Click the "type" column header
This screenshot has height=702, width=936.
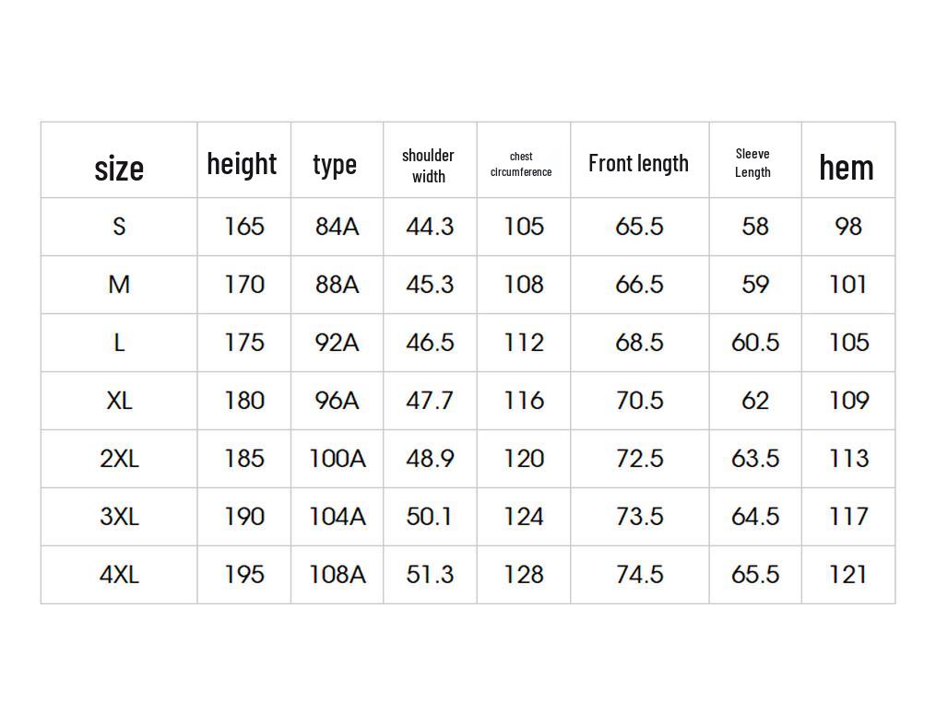tap(335, 164)
